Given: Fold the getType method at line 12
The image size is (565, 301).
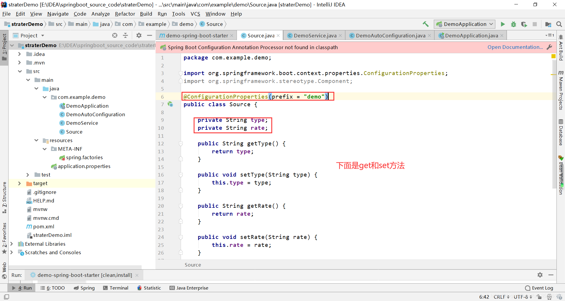Looking at the screenshot, I should tap(181, 144).
